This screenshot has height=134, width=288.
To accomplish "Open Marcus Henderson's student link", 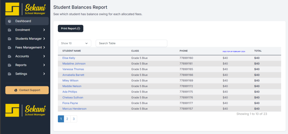I will point(74,109).
